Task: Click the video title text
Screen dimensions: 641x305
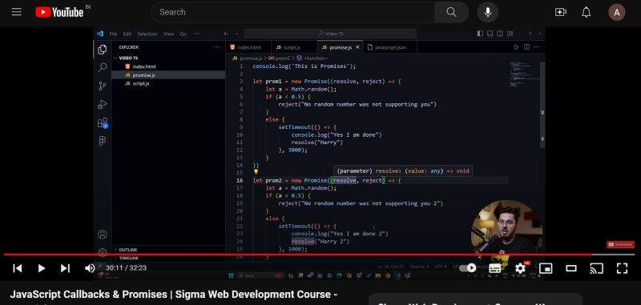Action: (173, 295)
